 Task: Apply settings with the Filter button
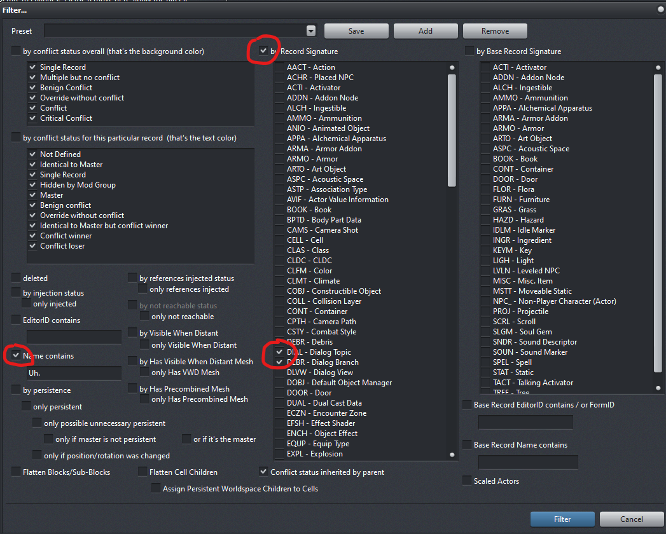(562, 519)
